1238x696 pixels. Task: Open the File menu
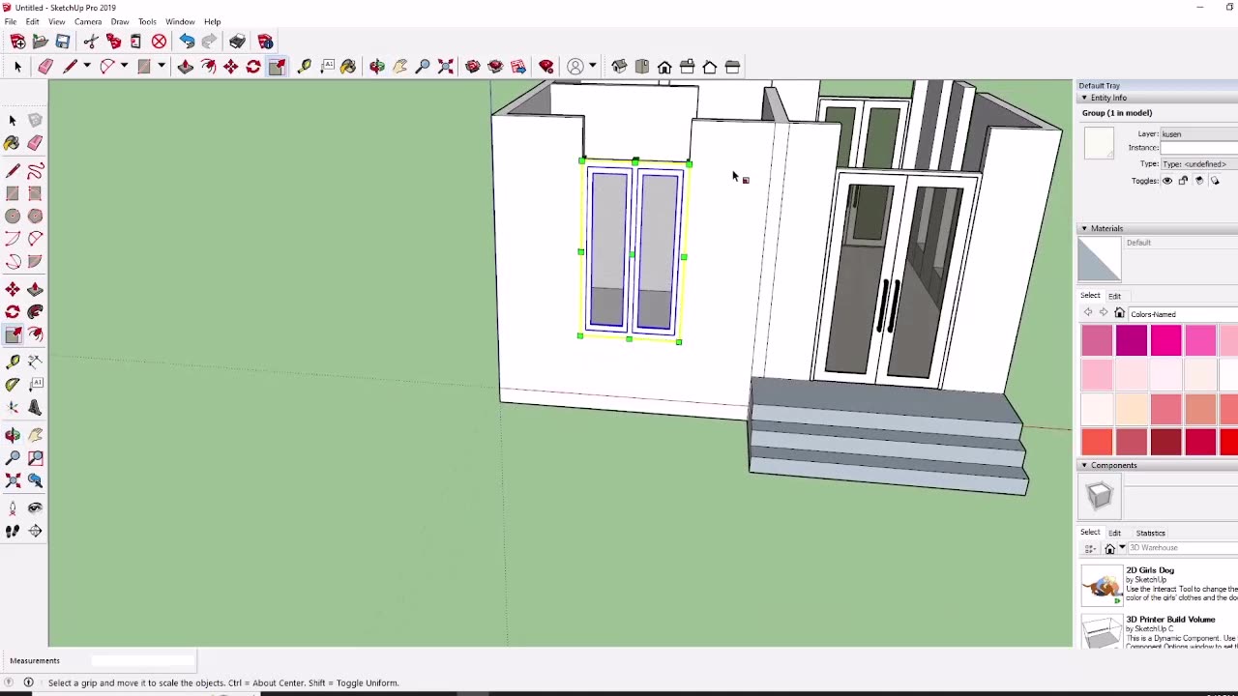pyautogui.click(x=10, y=21)
